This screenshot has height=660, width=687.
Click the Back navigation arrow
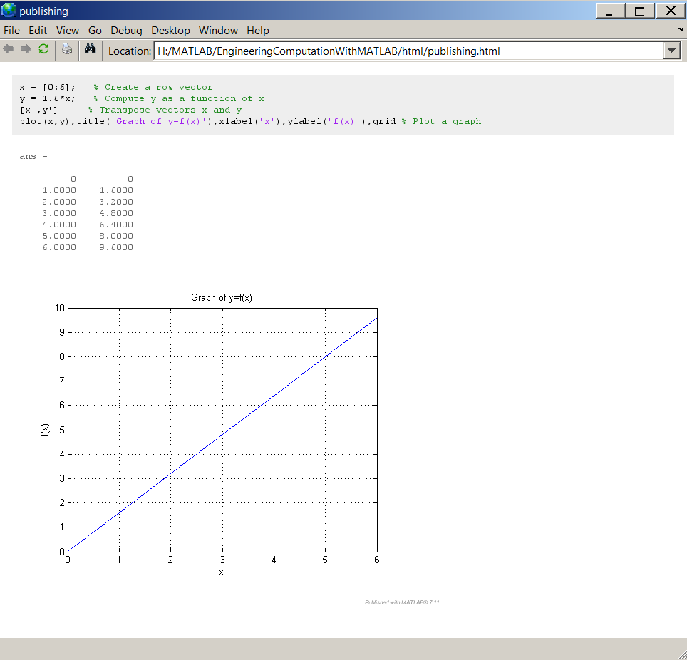pos(9,49)
